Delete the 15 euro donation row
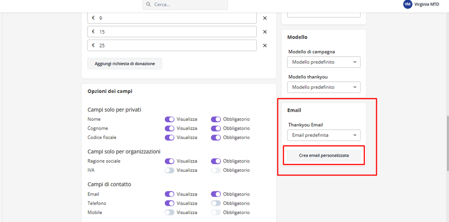 pos(264,32)
